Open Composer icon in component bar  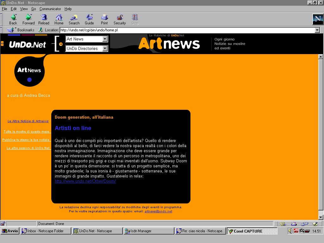click(x=315, y=224)
